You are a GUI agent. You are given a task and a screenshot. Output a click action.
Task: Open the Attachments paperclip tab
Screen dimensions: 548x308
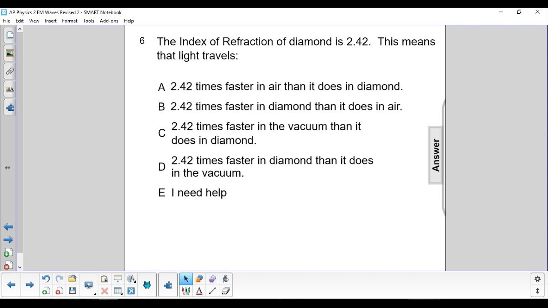click(x=10, y=71)
